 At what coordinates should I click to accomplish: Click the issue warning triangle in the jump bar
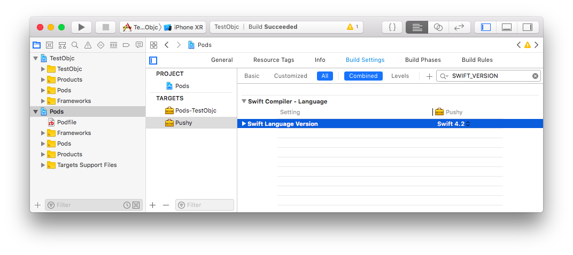[x=528, y=45]
